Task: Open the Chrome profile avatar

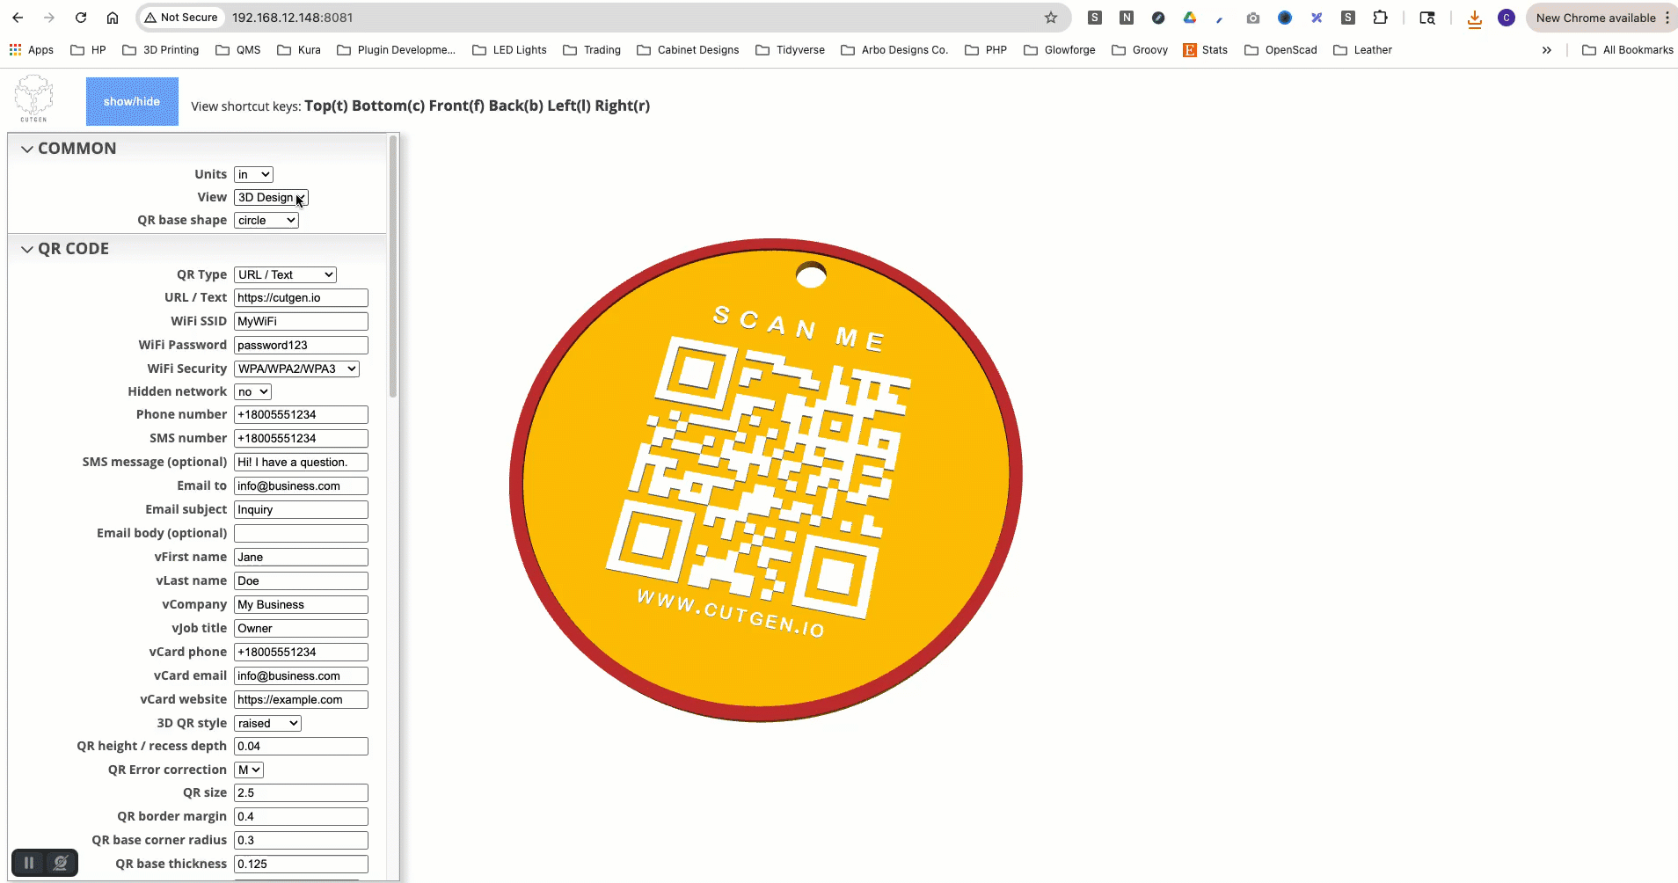Action: coord(1506,18)
